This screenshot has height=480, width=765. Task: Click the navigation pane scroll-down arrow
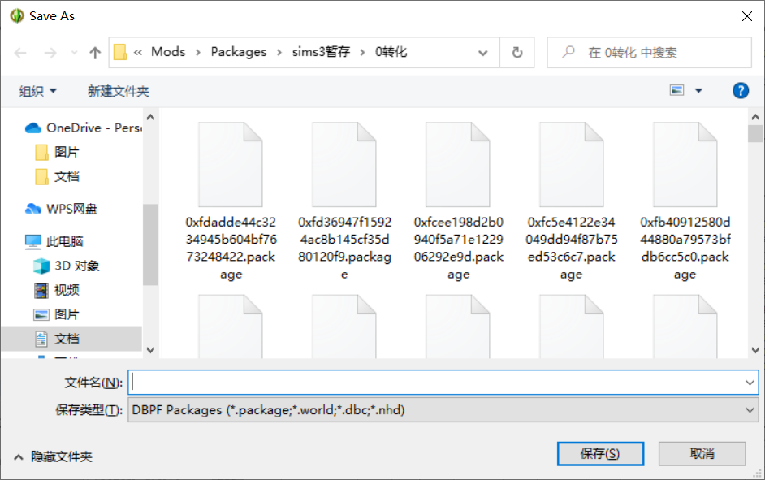click(x=150, y=350)
